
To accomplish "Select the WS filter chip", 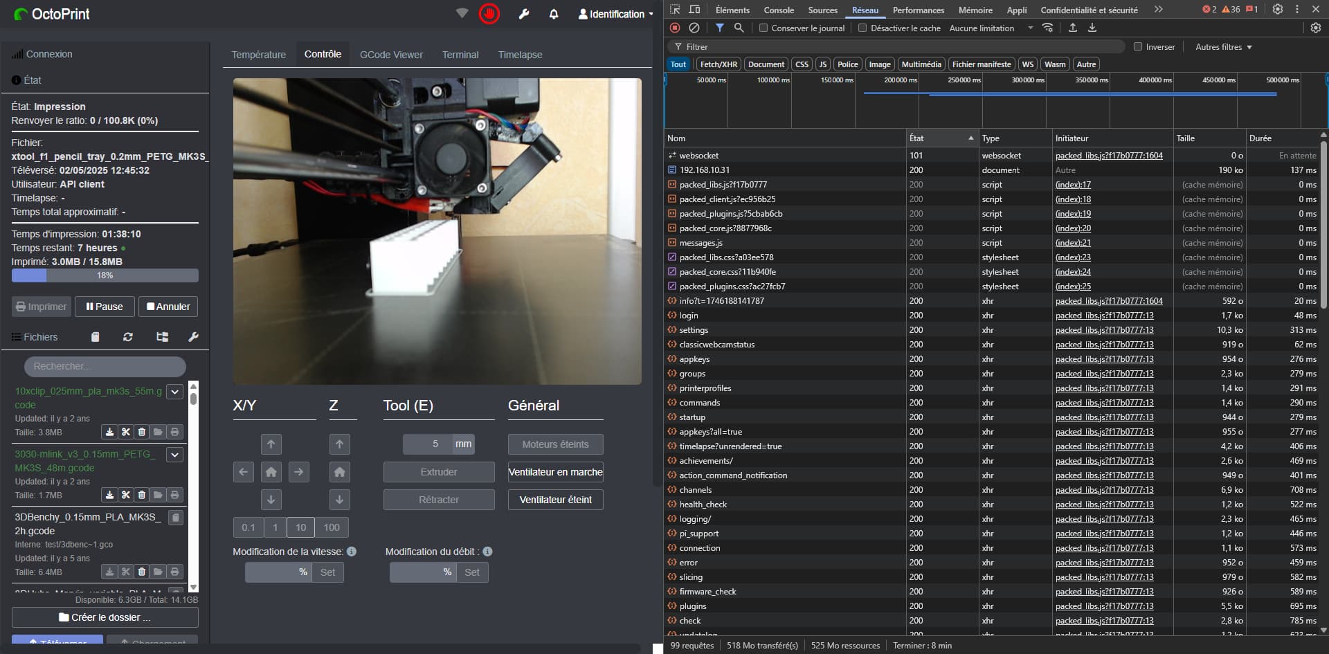I will pyautogui.click(x=1028, y=64).
